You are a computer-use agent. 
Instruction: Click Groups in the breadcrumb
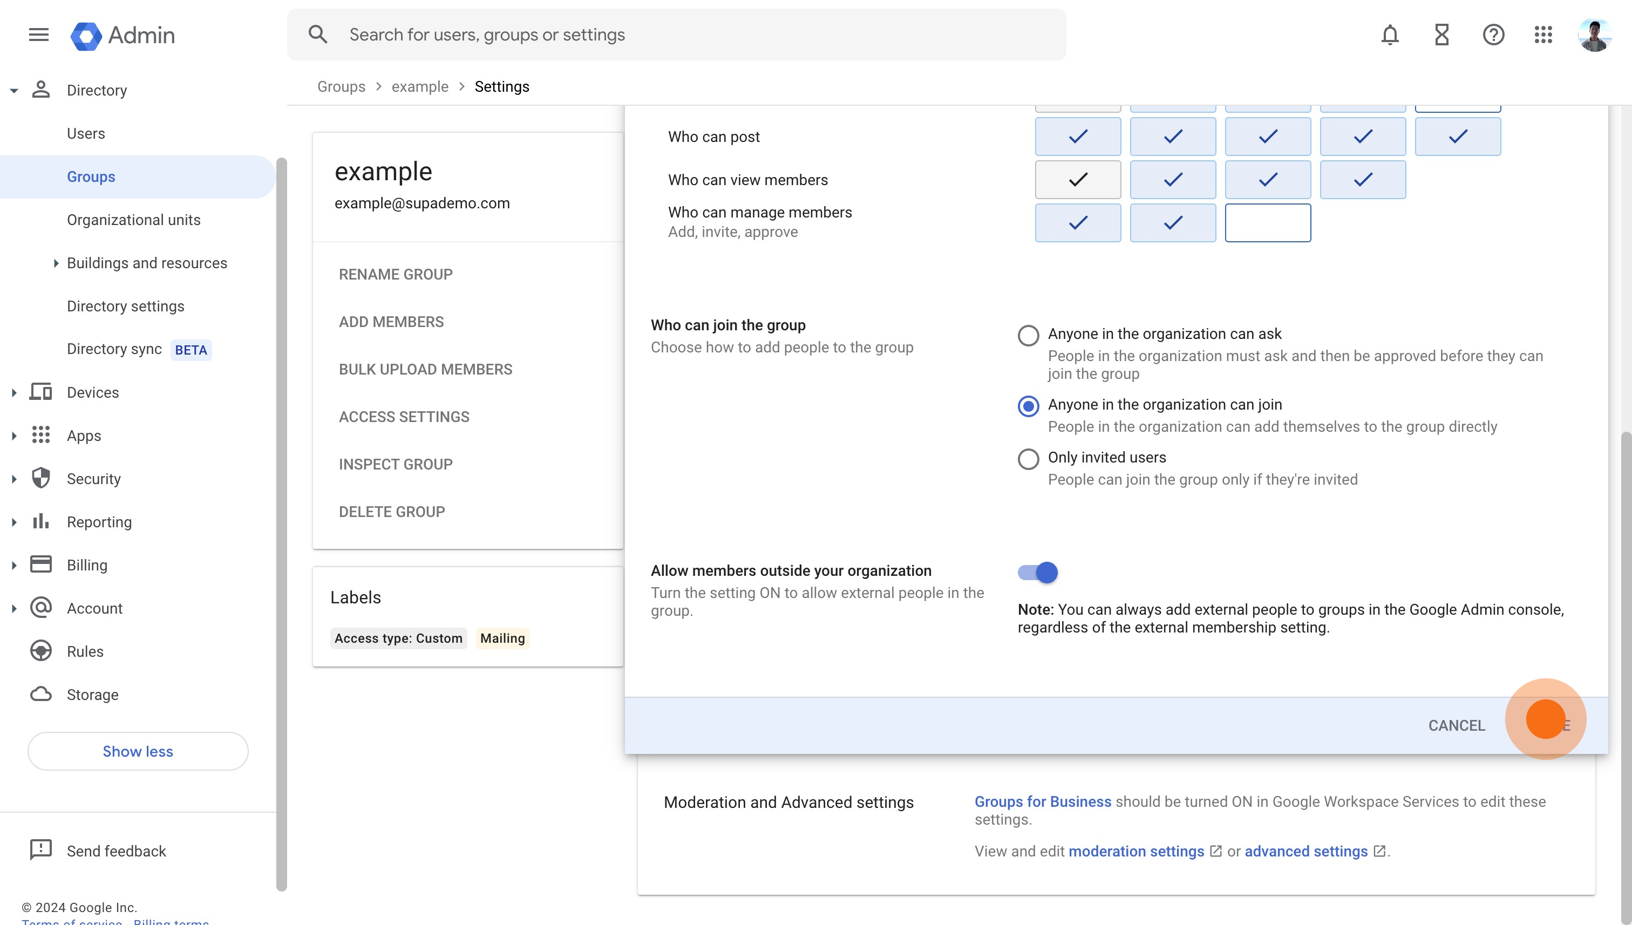[341, 86]
